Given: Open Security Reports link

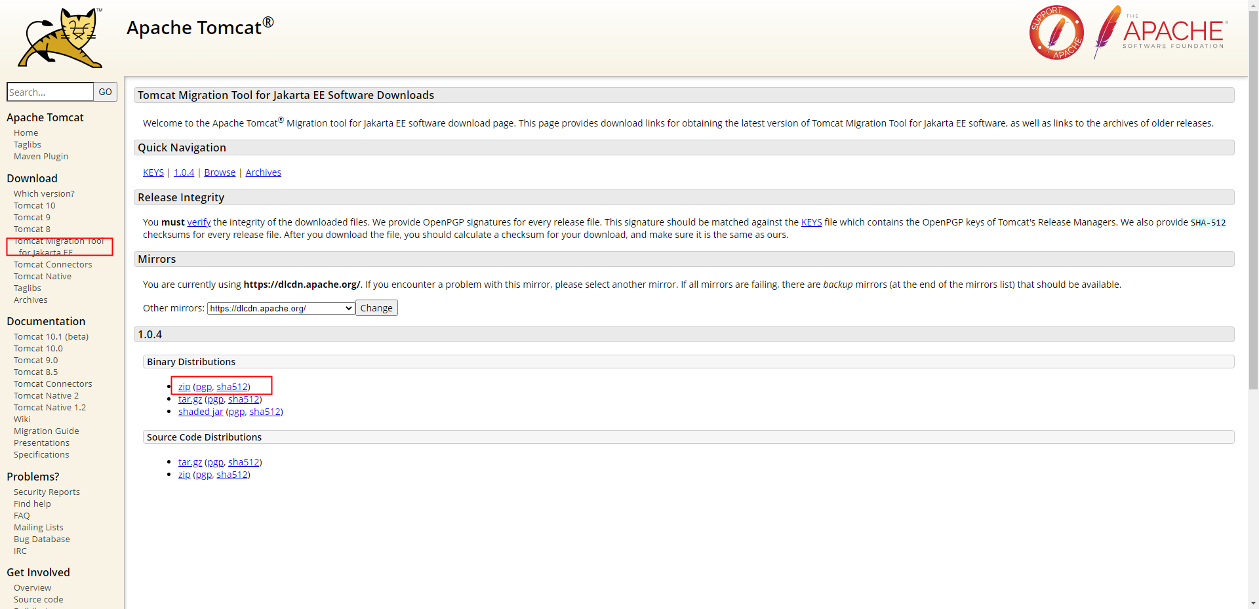Looking at the screenshot, I should click(x=47, y=492).
